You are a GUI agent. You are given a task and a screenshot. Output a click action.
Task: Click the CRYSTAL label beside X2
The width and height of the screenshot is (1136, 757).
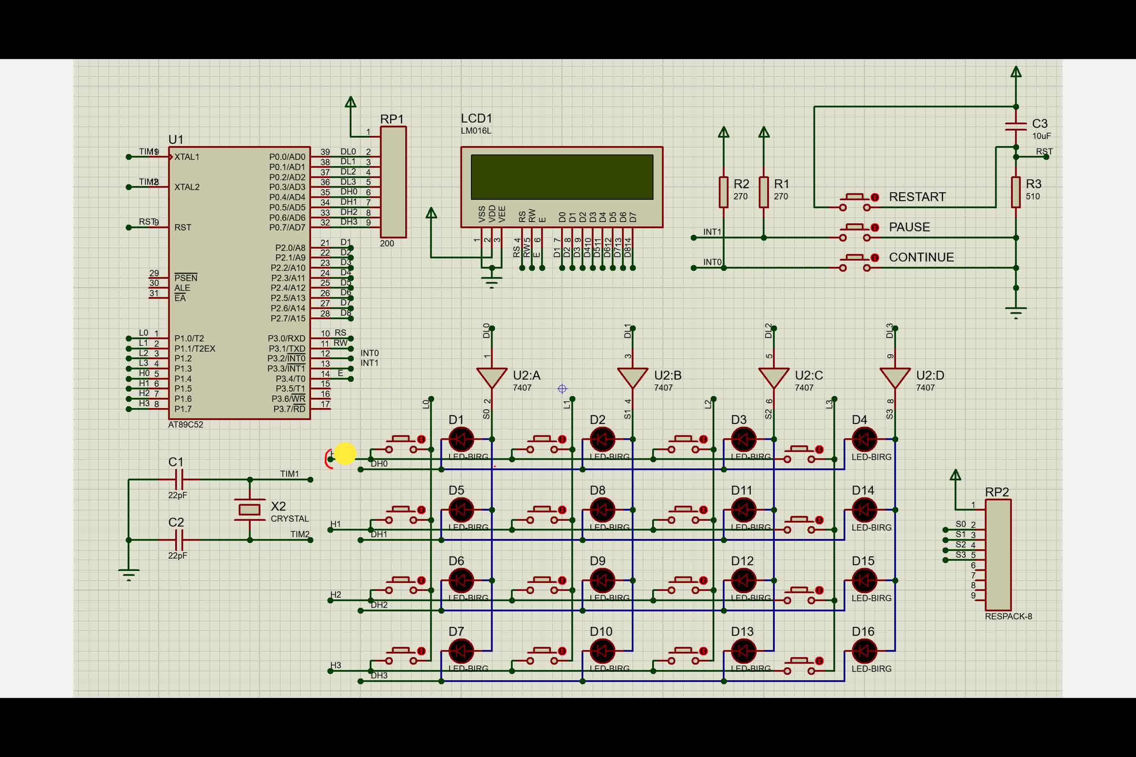[289, 519]
